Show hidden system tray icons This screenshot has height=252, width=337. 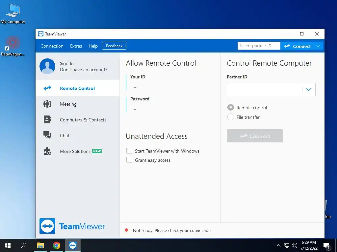(x=278, y=245)
